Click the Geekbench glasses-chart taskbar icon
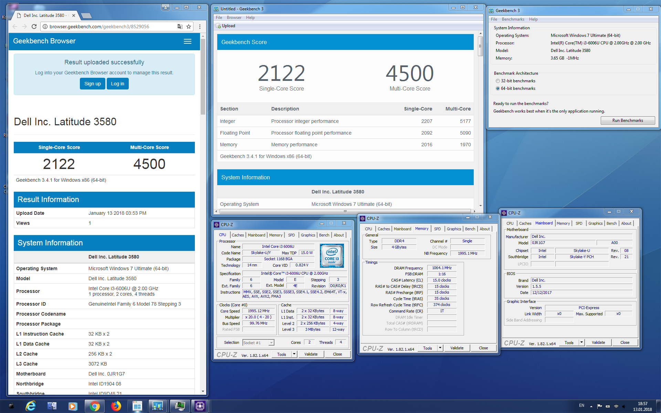The height and width of the screenshot is (413, 661). click(158, 406)
